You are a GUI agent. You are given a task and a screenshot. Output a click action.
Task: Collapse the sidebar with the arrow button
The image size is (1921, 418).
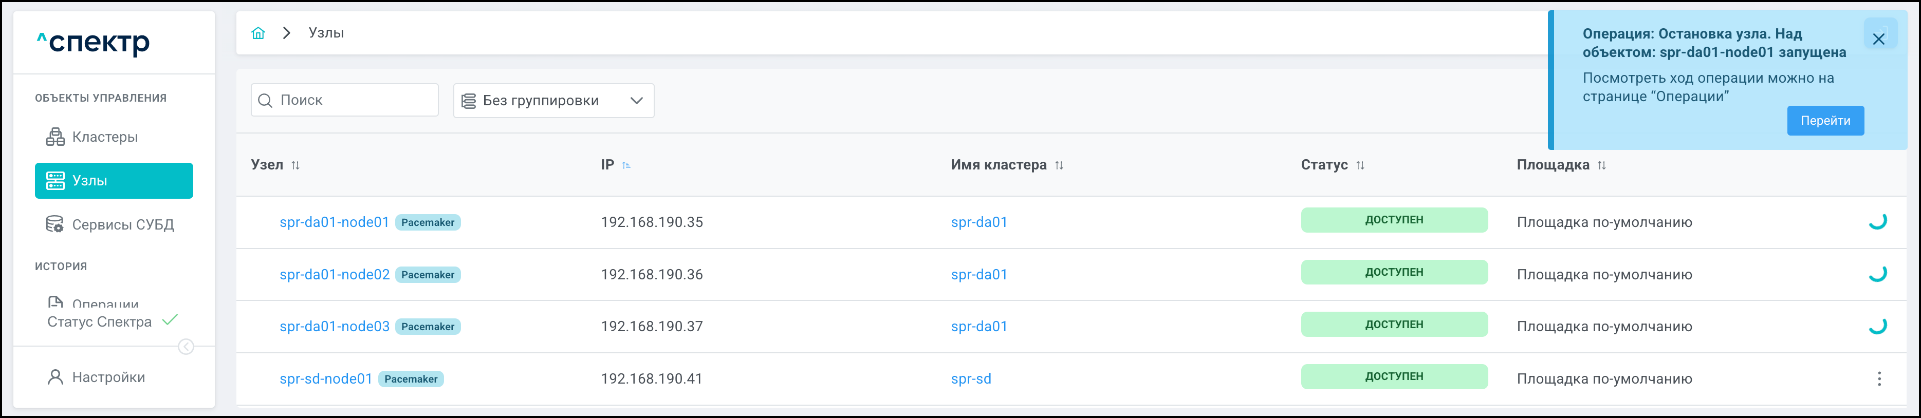[x=186, y=347]
